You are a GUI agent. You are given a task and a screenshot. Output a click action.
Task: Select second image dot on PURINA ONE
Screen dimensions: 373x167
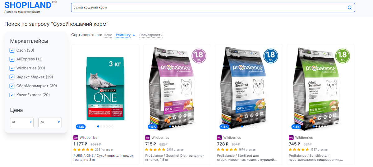coord(101,126)
